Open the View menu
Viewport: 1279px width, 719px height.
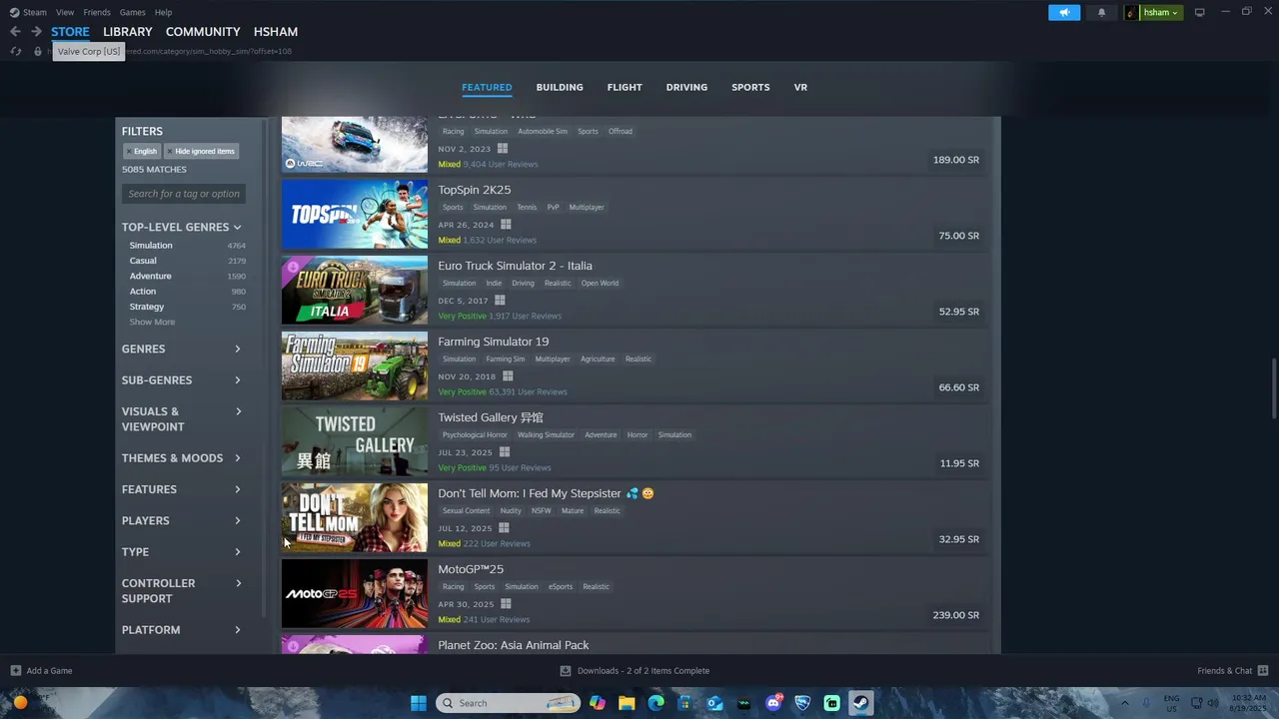(x=65, y=12)
